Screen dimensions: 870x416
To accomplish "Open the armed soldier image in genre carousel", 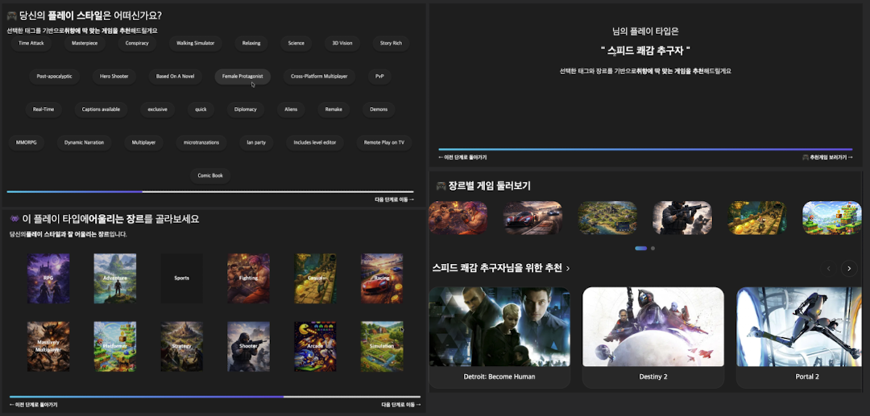I will tap(682, 218).
